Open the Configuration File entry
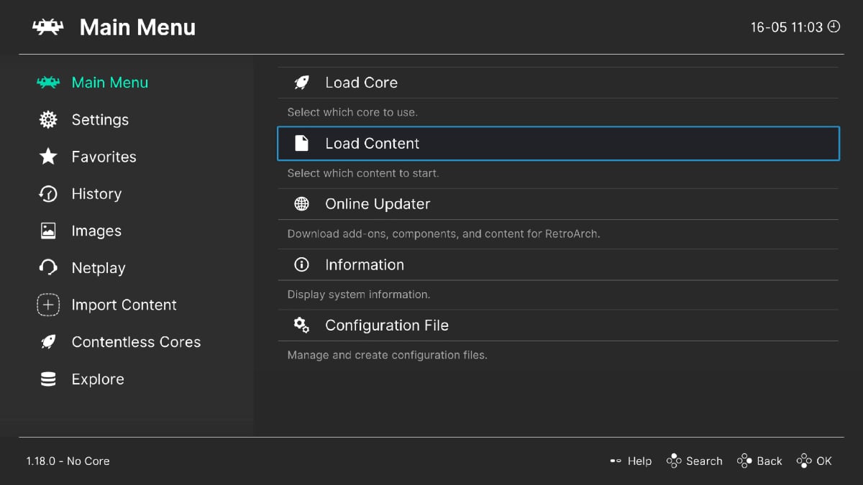This screenshot has width=863, height=485. pyautogui.click(x=558, y=325)
